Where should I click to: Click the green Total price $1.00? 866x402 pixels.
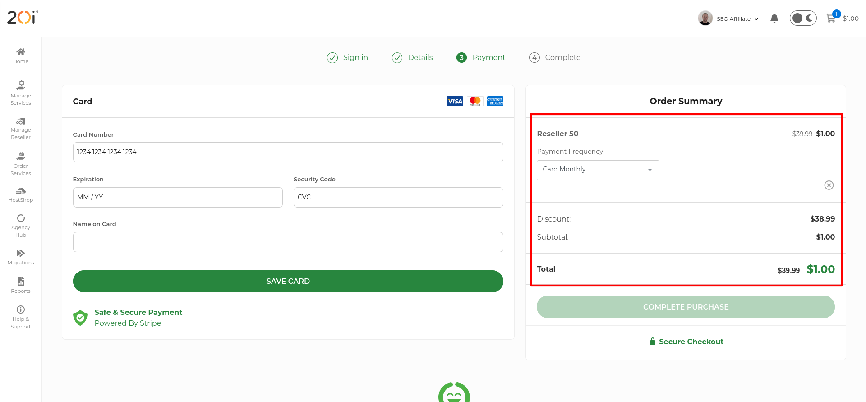[820, 269]
